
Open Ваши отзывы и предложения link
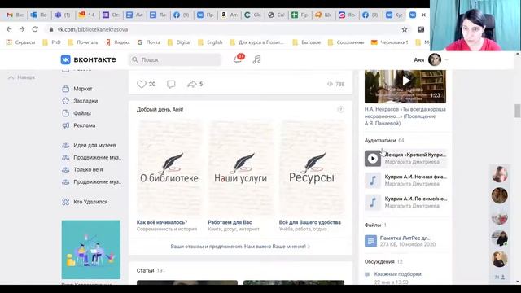pos(240,247)
